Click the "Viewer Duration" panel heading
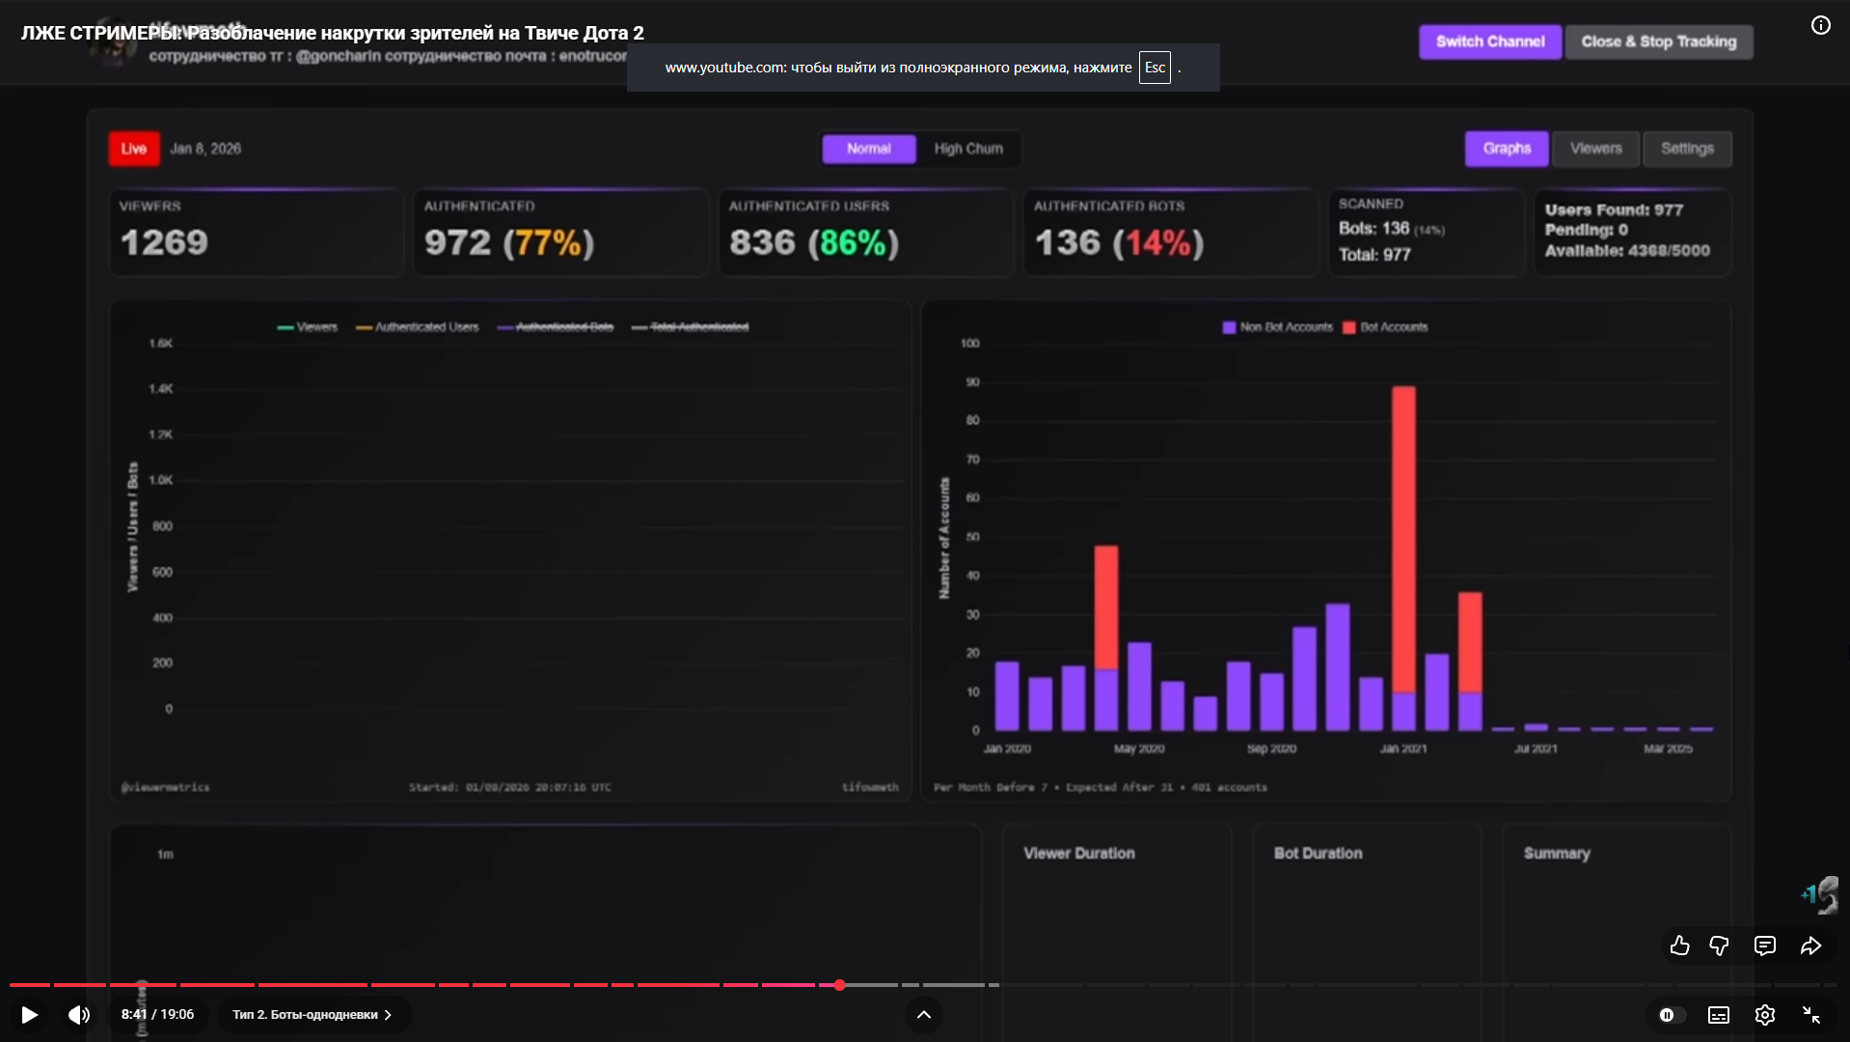Screen dimensions: 1850x1042 1079,853
